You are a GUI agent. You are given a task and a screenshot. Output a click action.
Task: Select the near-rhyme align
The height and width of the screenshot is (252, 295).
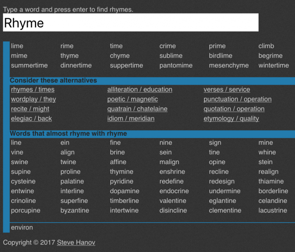[68, 152]
